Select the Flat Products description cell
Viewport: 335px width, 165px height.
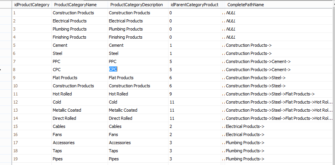tap(121, 78)
